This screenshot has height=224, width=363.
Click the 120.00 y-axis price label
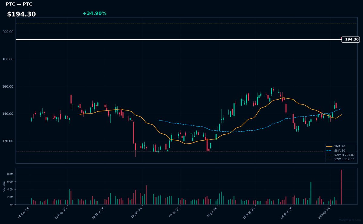tap(8, 141)
